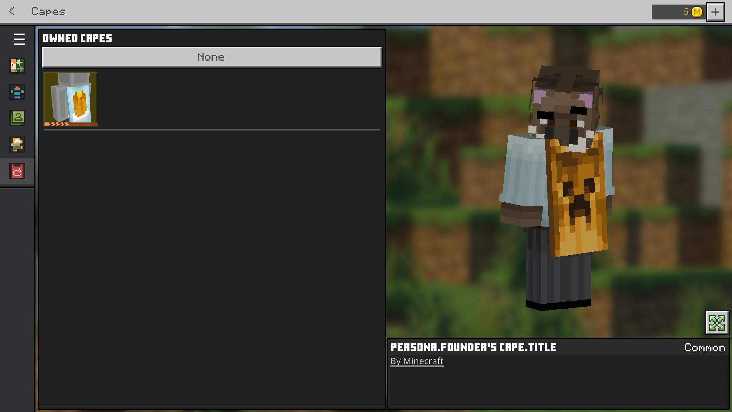
Task: Go back using the top-left arrow
Action: [x=11, y=11]
